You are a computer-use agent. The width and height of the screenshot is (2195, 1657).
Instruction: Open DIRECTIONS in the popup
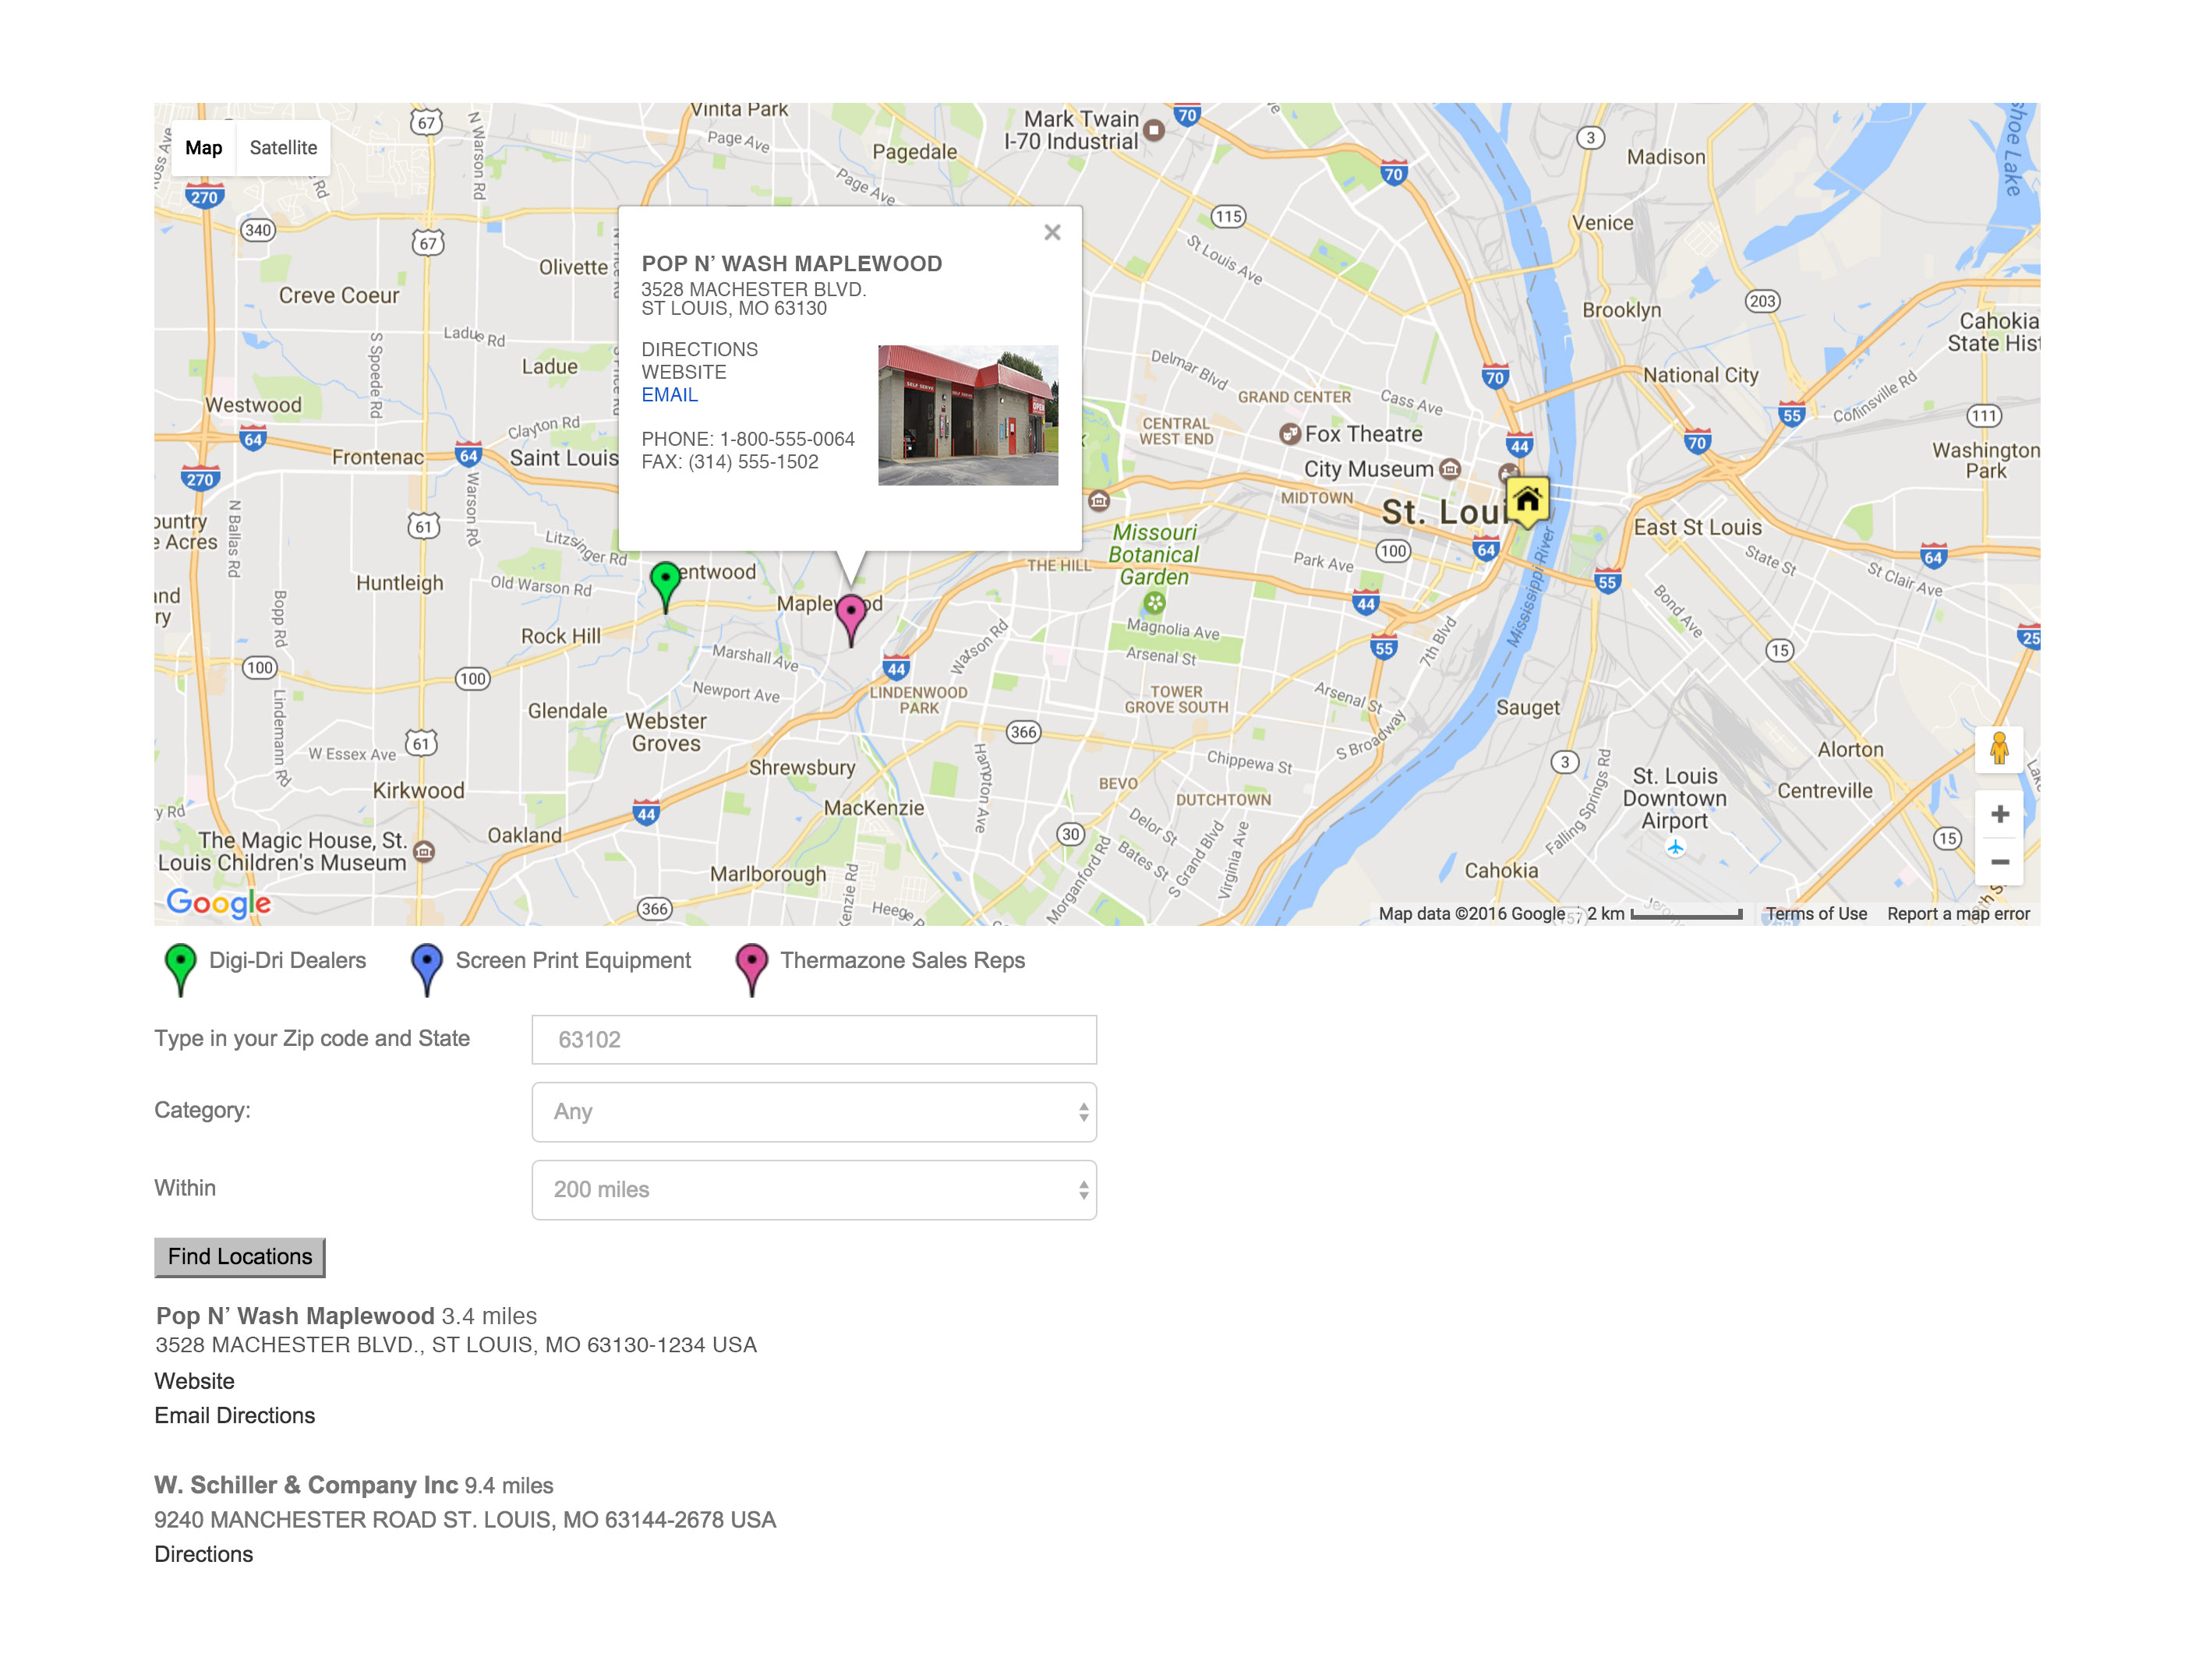[700, 349]
